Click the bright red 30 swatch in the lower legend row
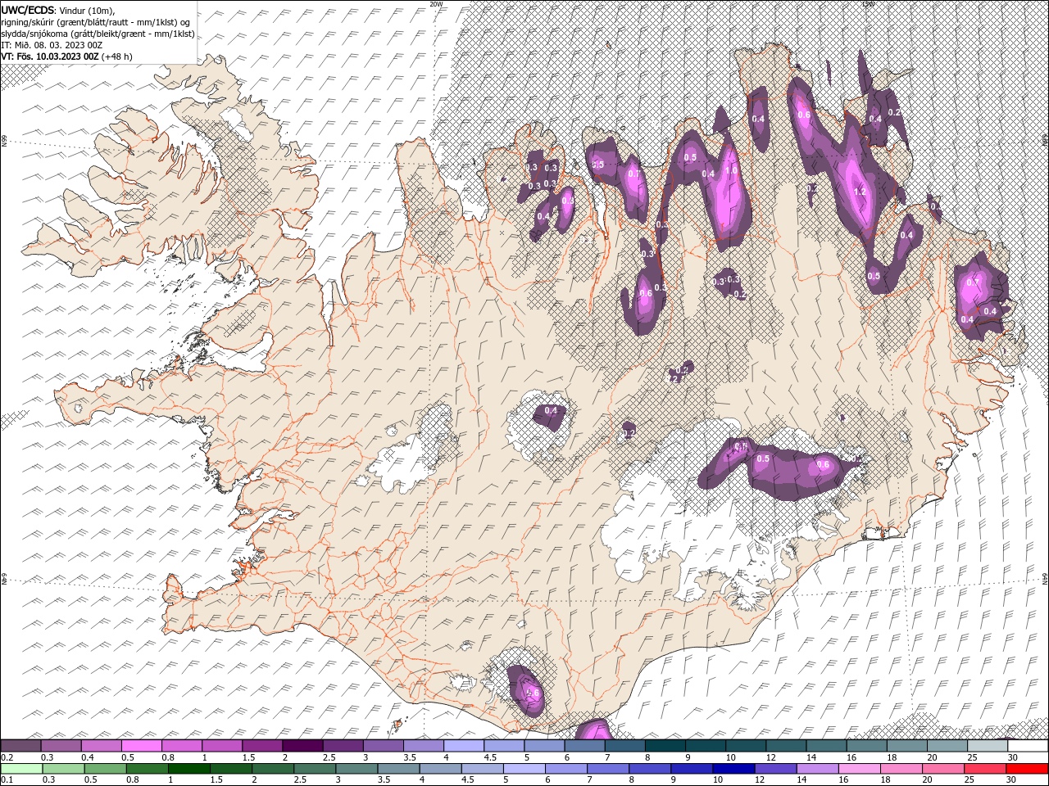 point(1028,769)
